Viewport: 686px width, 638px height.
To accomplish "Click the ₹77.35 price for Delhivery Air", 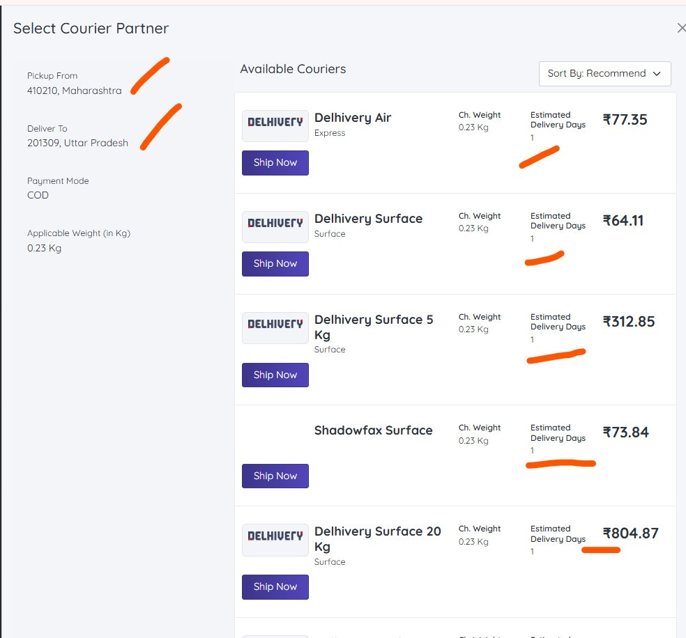I will 625,120.
